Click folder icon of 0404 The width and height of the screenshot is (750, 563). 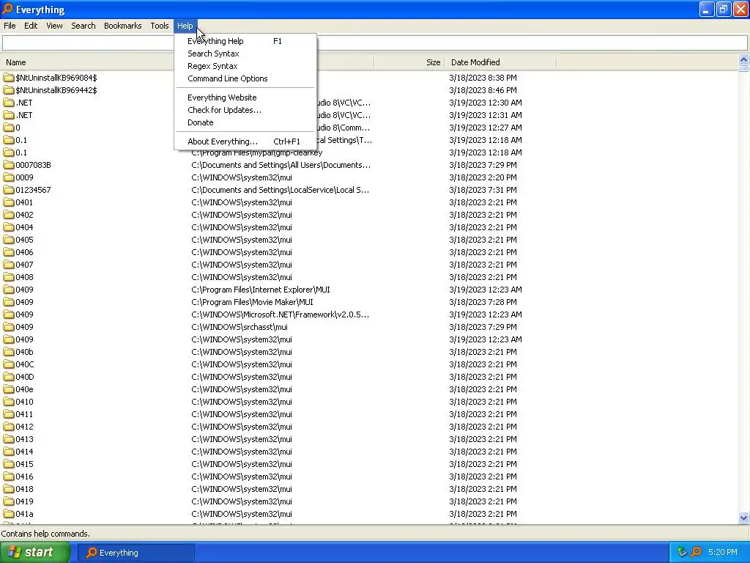pos(9,227)
